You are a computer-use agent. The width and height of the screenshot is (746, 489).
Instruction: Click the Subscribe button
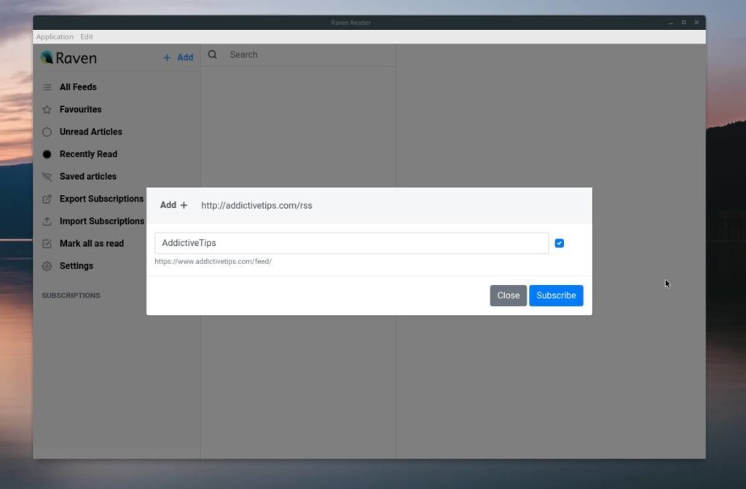pyautogui.click(x=556, y=295)
